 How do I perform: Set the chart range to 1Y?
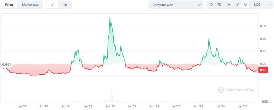pyautogui.click(x=237, y=5)
